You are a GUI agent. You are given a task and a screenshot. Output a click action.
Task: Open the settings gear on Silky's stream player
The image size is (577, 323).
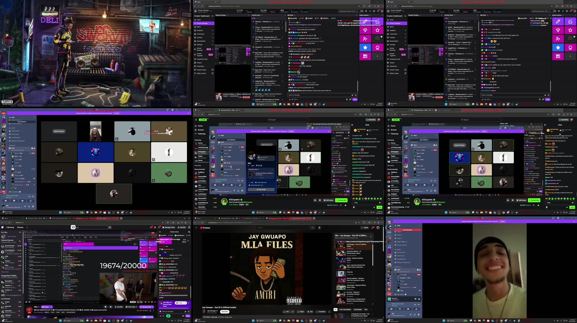[x=146, y=302]
